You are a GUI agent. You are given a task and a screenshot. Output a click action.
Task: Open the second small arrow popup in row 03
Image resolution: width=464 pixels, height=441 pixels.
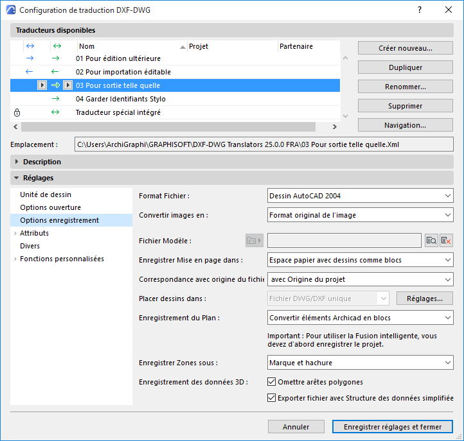67,85
